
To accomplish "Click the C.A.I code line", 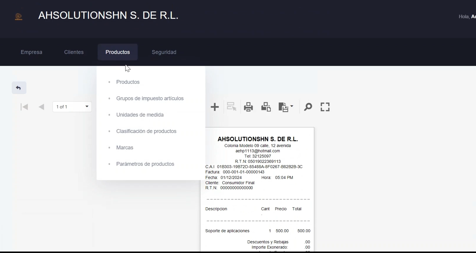I will (254, 167).
